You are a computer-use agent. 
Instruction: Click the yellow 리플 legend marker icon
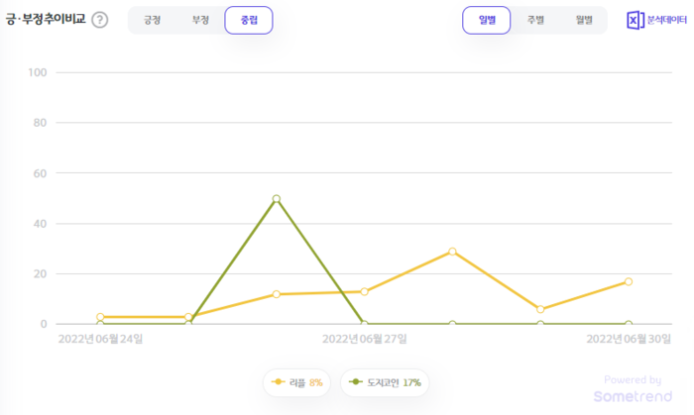point(279,382)
